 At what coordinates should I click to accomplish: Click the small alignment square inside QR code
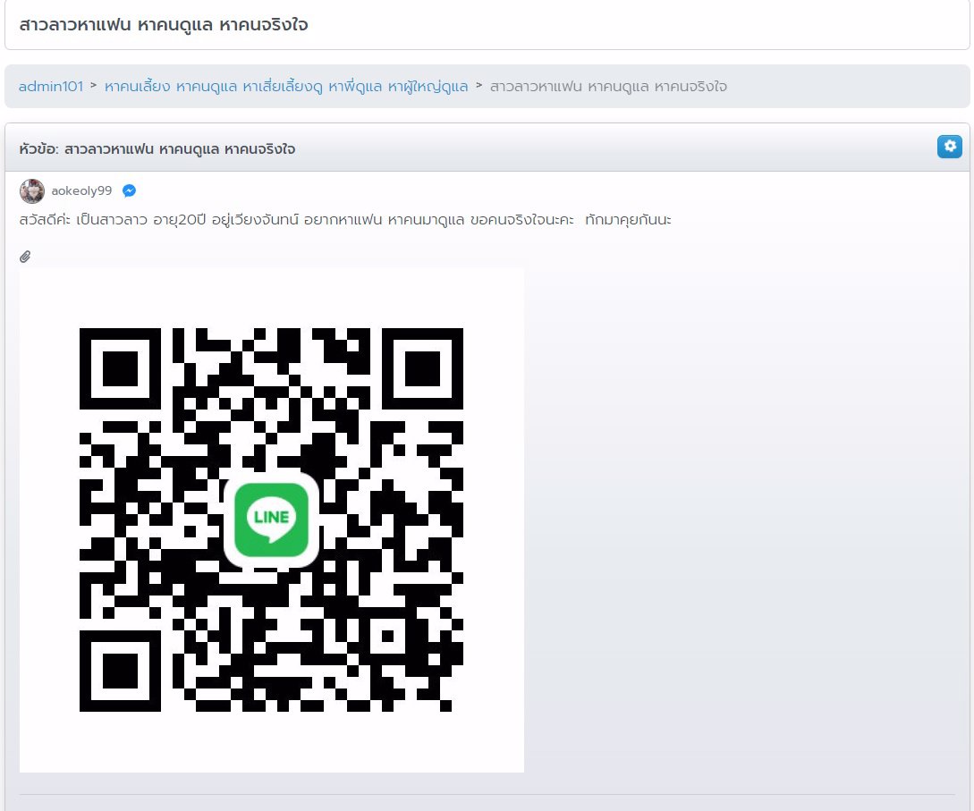[388, 638]
